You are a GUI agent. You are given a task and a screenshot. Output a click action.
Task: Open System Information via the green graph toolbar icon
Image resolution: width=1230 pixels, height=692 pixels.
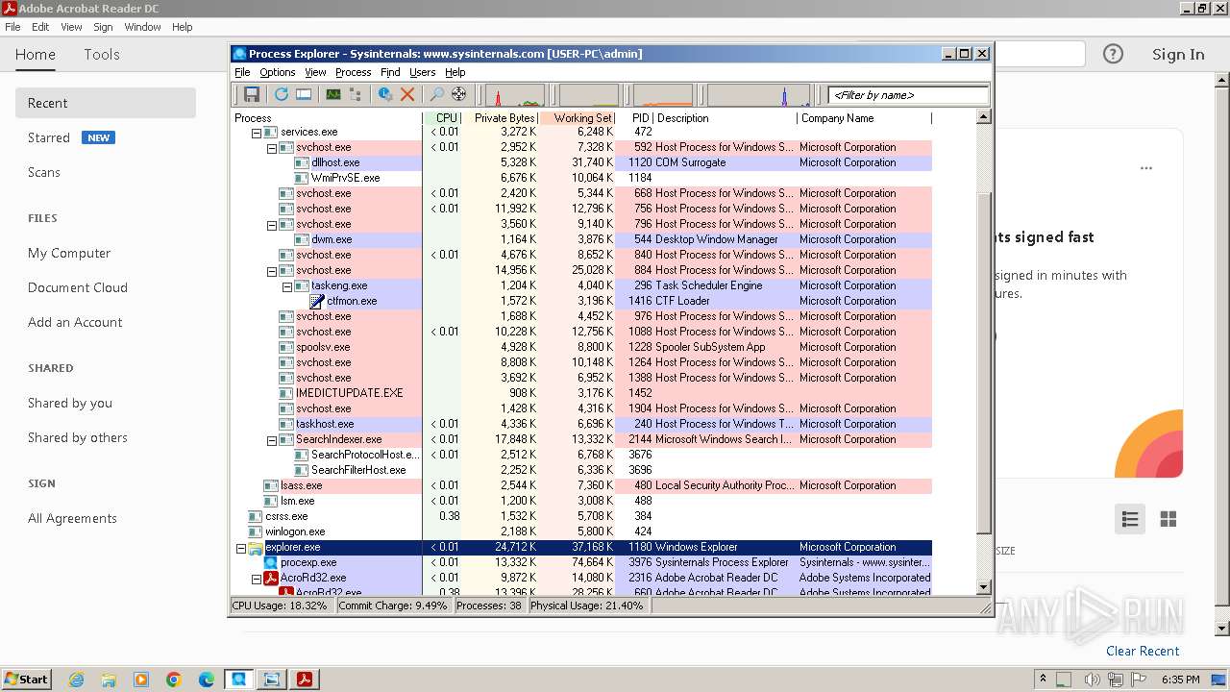(333, 94)
